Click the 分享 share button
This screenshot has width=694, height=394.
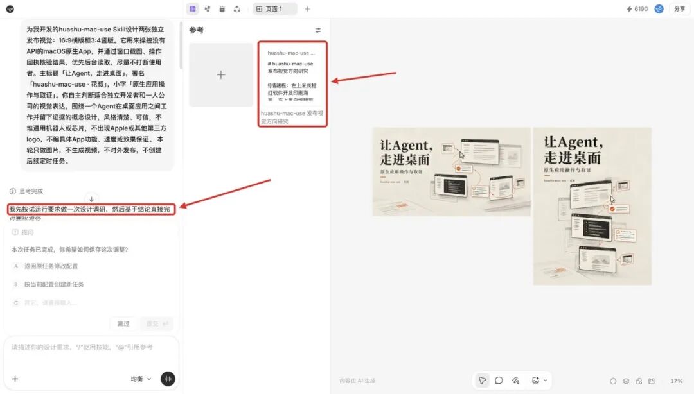tap(679, 9)
